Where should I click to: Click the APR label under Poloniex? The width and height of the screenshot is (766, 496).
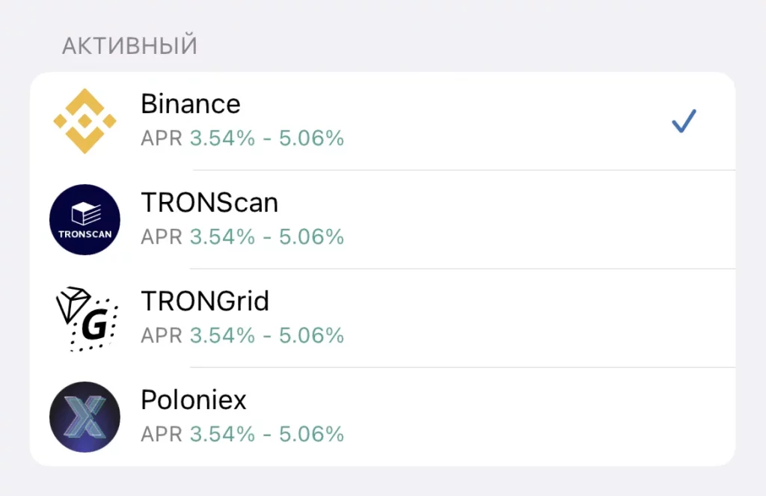click(x=162, y=435)
